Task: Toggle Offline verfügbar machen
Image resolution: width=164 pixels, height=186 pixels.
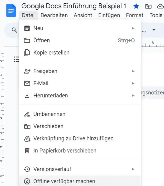Action: [64, 181]
